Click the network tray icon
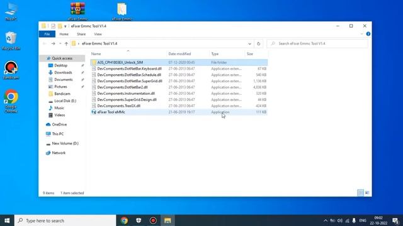The height and width of the screenshot is (226, 403). click(x=347, y=220)
